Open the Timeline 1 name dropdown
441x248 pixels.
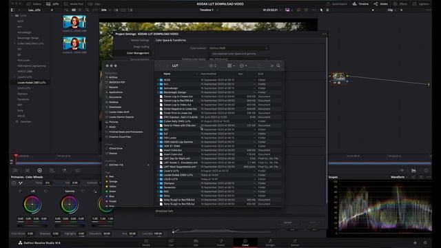coord(209,10)
